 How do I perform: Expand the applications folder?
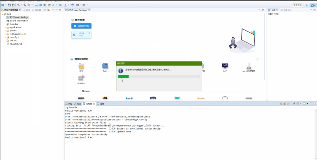point(5,27)
